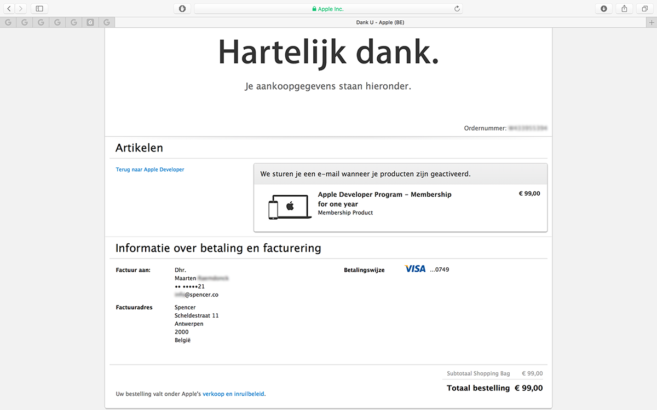The height and width of the screenshot is (410, 657).
Task: Click the 'Totaal bestelling' label
Action: pos(479,388)
